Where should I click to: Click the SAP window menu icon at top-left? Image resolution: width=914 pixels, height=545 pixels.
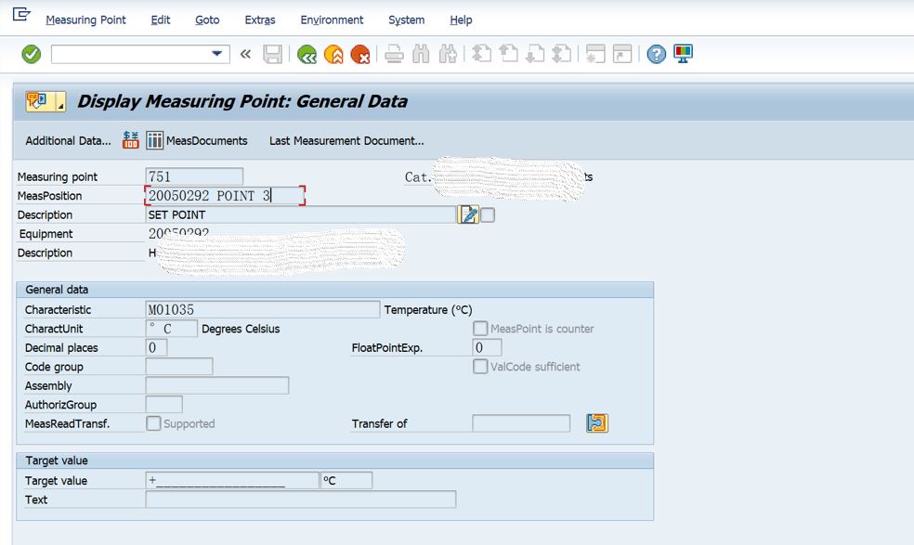[21, 13]
